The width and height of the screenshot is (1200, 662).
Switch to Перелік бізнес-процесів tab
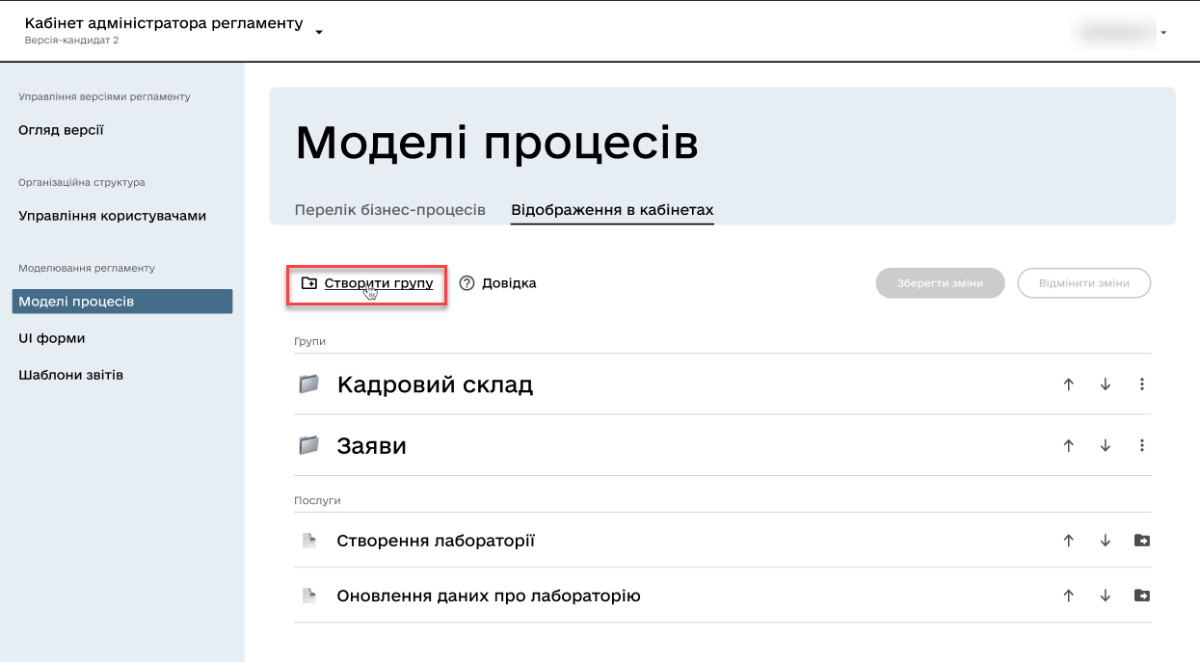[389, 210]
